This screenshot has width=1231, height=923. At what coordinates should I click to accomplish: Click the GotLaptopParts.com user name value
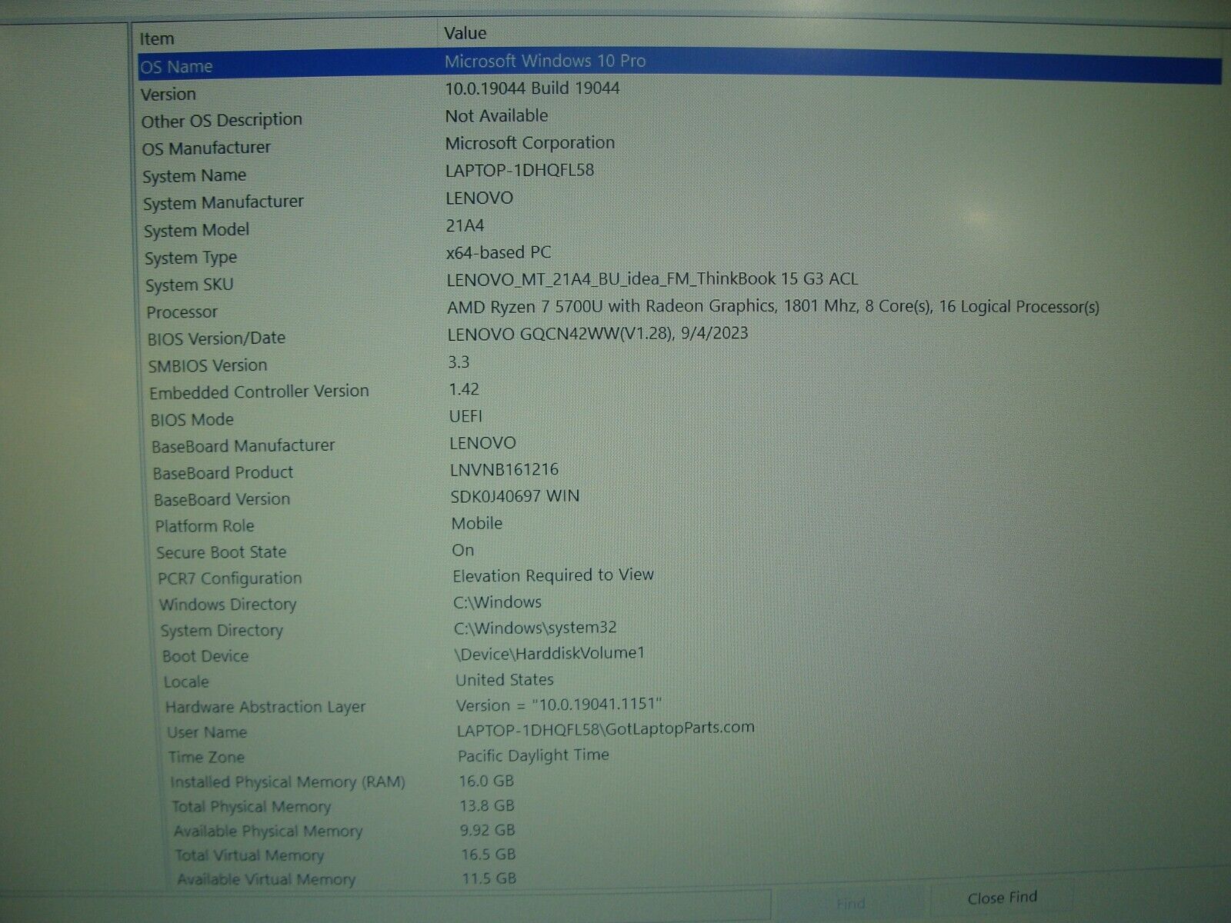point(605,728)
